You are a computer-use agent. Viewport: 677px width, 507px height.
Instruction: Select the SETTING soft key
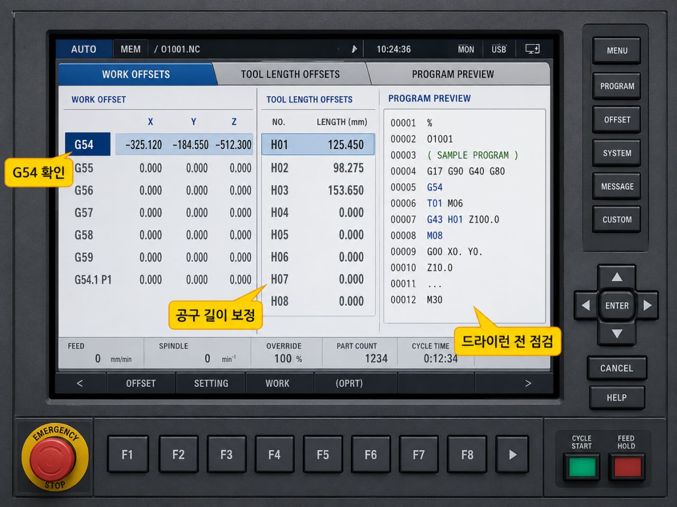211,383
